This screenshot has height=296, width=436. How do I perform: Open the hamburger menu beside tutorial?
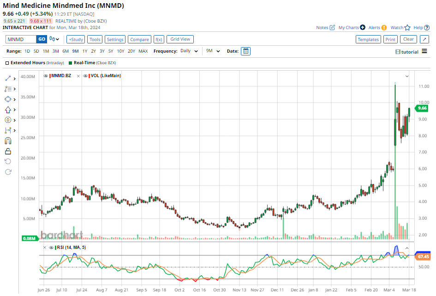[x=424, y=51]
